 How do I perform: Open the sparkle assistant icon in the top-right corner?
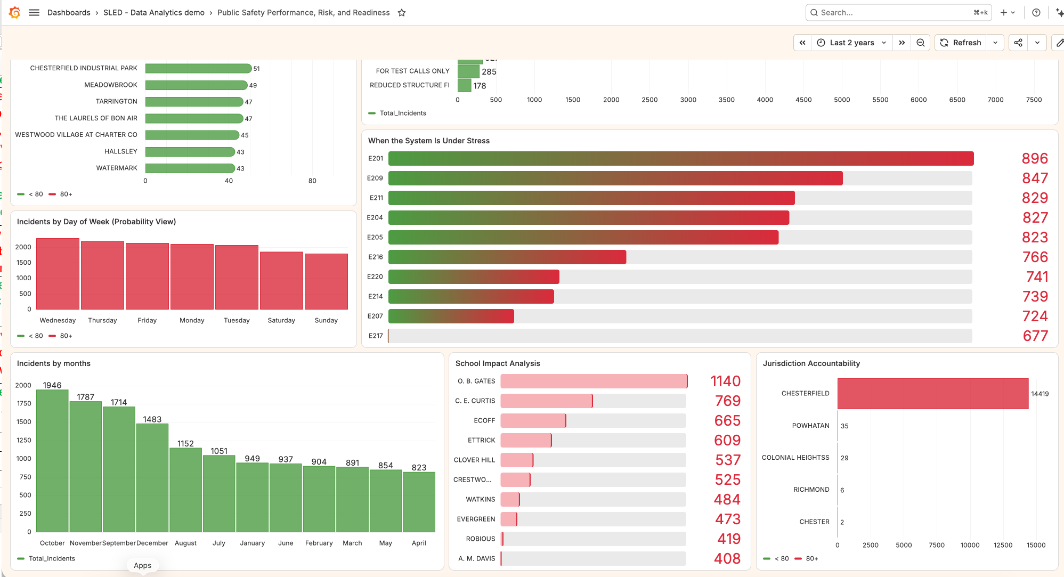point(1059,12)
